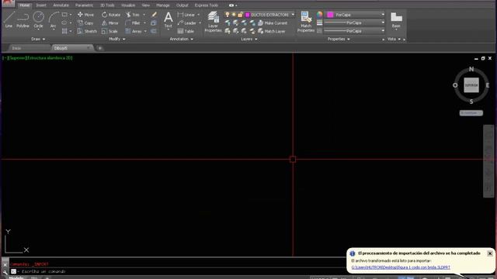
Task: Switch to Home ribbon tab
Action: (x=24, y=5)
